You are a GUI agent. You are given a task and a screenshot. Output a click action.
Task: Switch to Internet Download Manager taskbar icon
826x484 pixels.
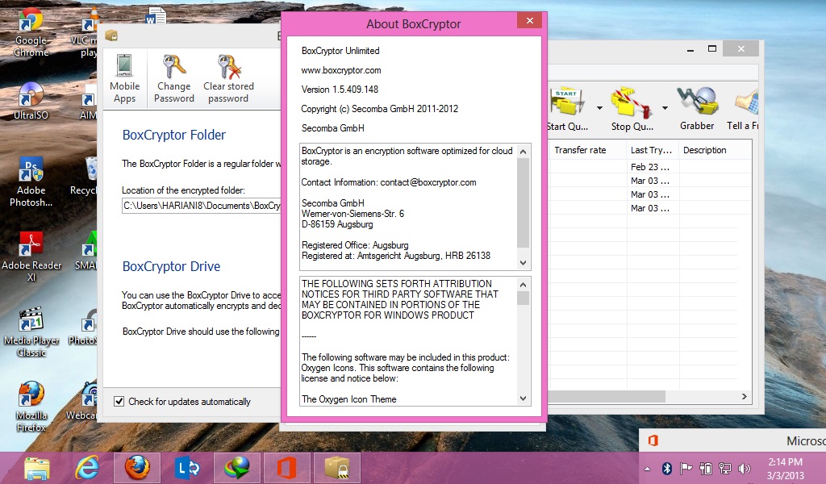[x=237, y=468]
